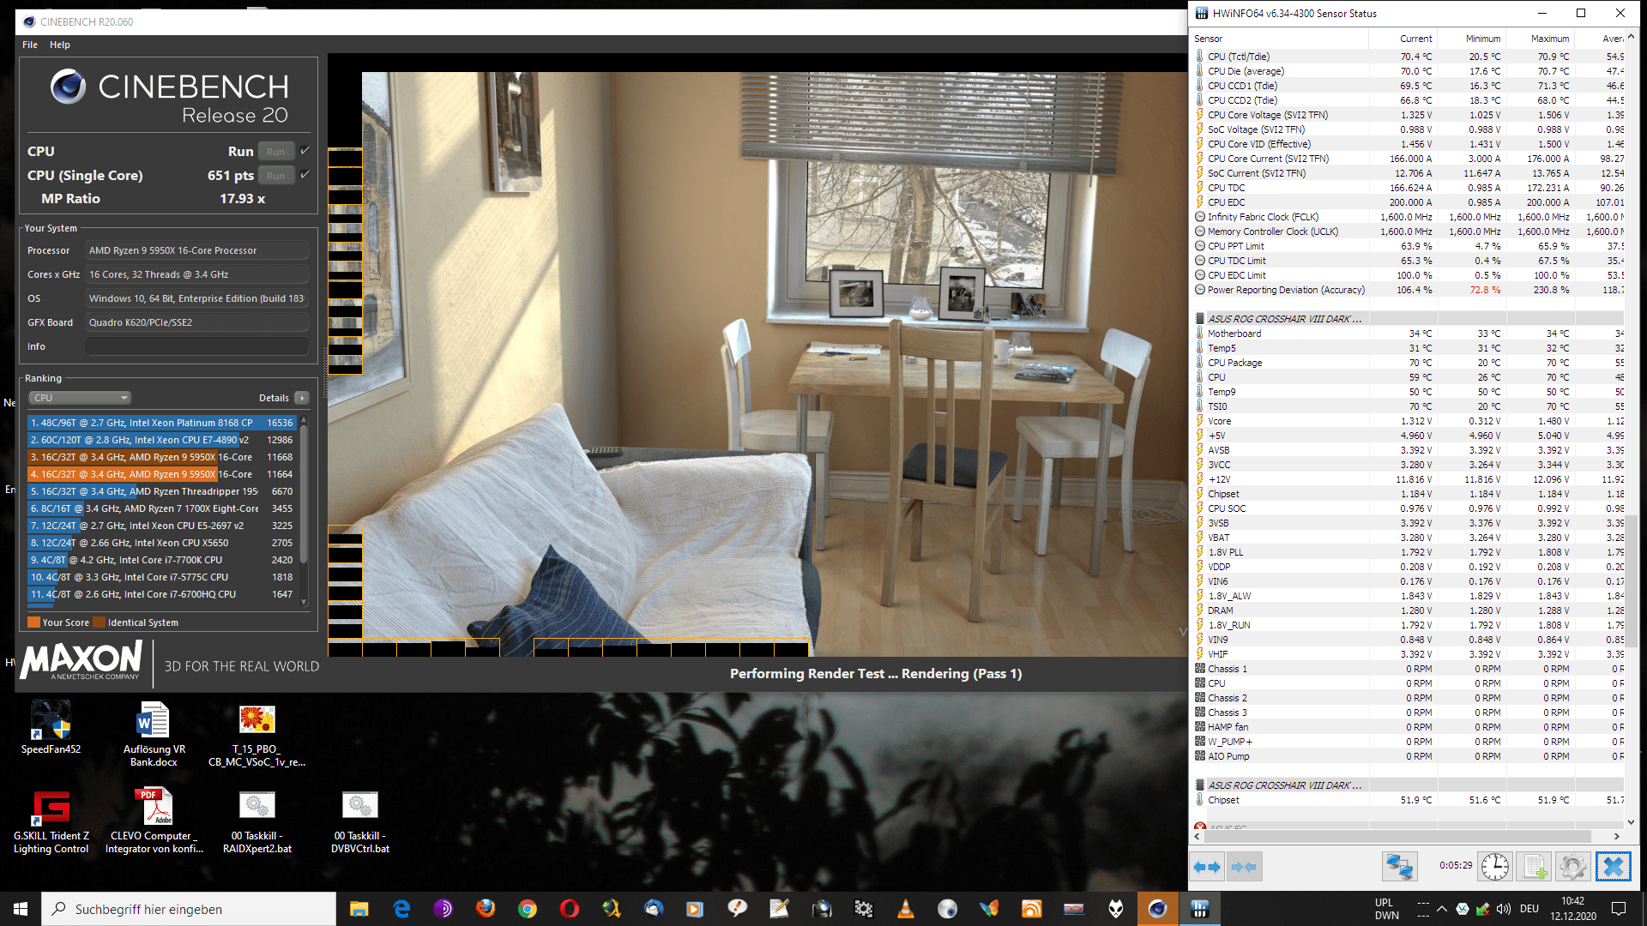
Task: Select the Intel Xeon Platinum 8168 ranking entry
Action: 161,423
